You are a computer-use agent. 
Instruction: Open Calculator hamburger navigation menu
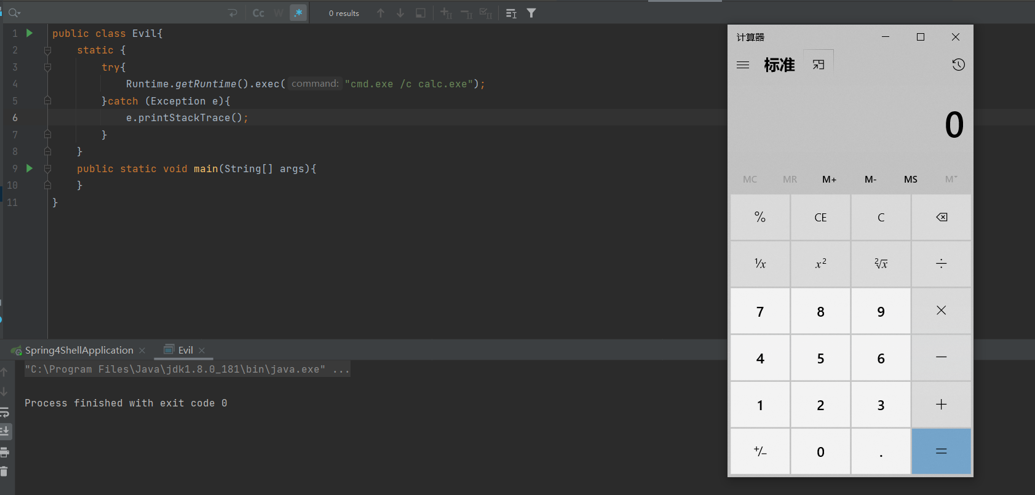(743, 65)
